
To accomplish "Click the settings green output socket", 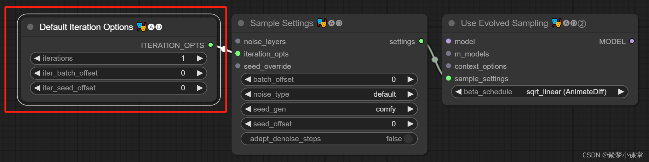I will [421, 41].
